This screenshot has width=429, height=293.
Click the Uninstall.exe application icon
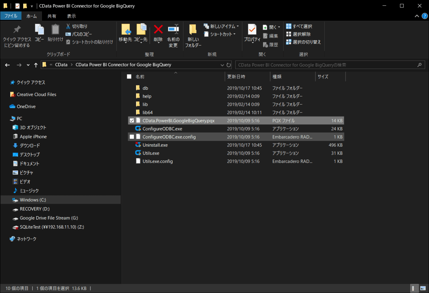[138, 145]
